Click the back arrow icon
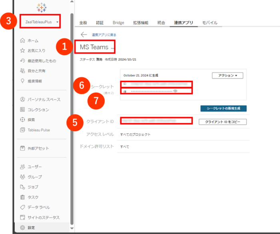 [84, 34]
